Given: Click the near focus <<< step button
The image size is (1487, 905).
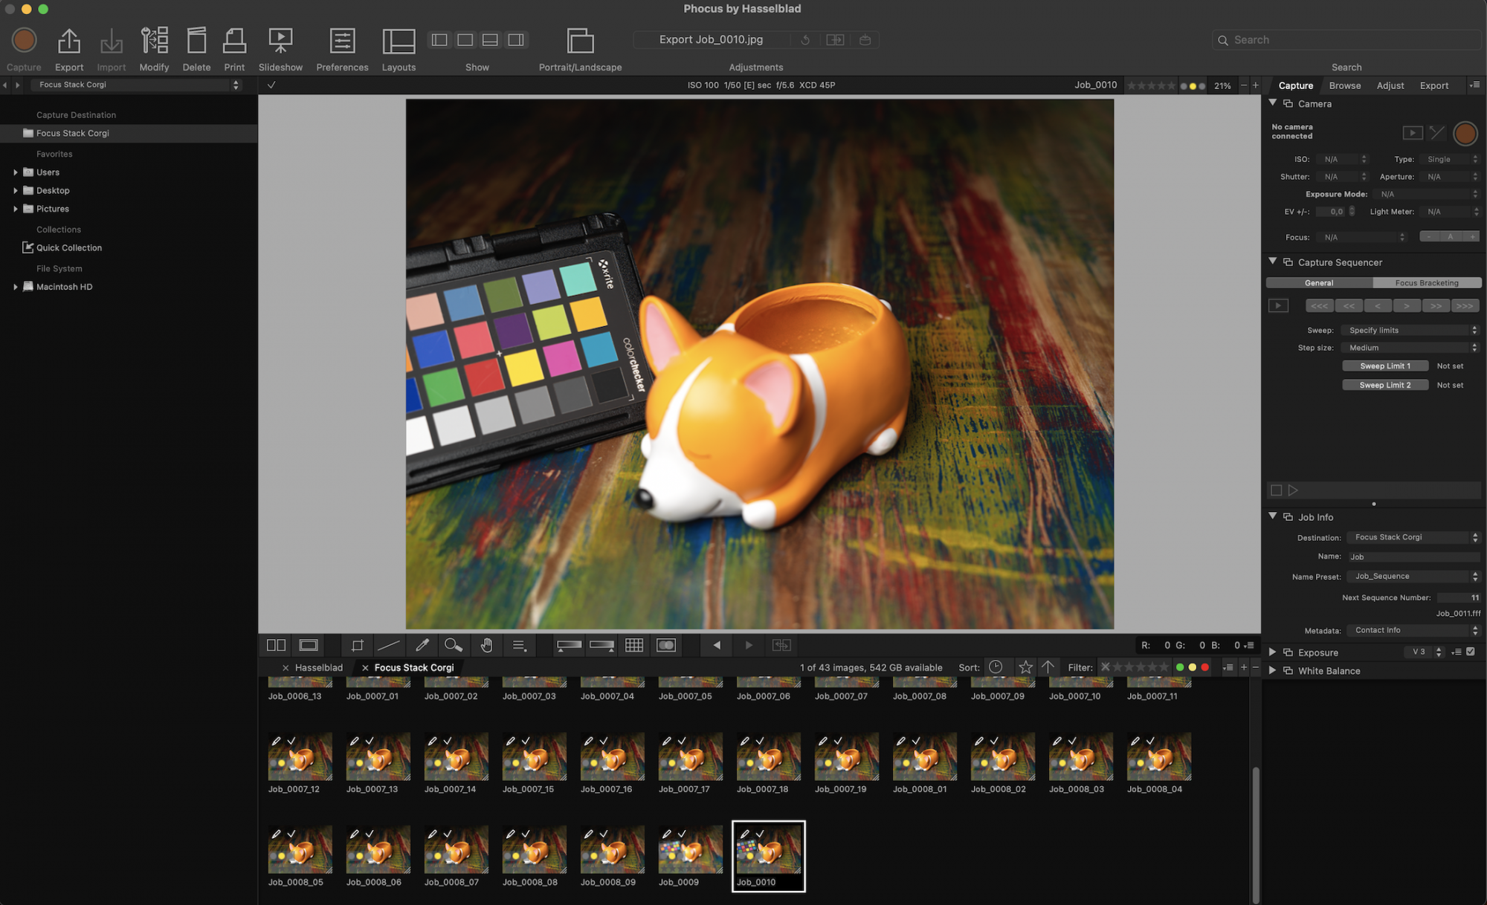Looking at the screenshot, I should tap(1319, 306).
